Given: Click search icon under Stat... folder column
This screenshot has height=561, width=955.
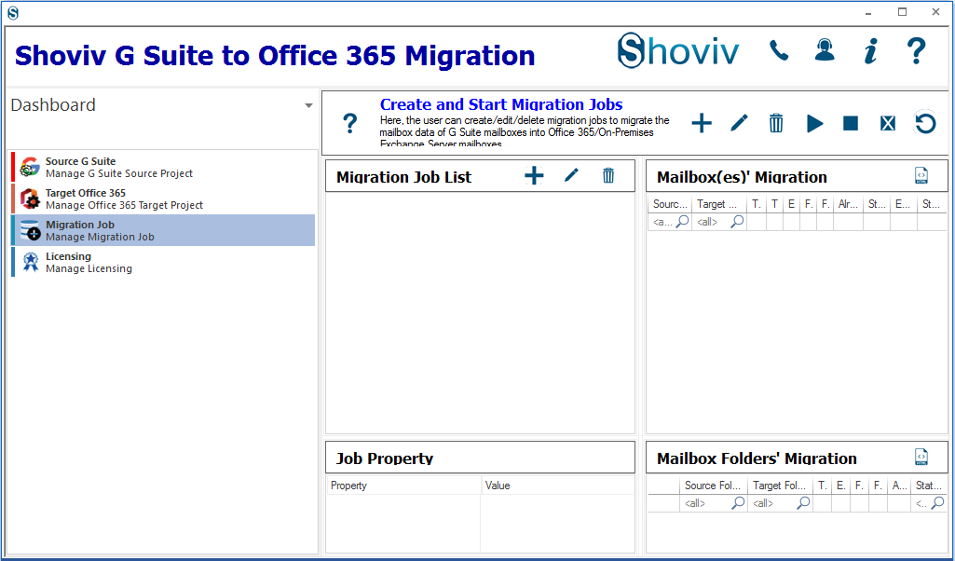Looking at the screenshot, I should click(x=938, y=502).
